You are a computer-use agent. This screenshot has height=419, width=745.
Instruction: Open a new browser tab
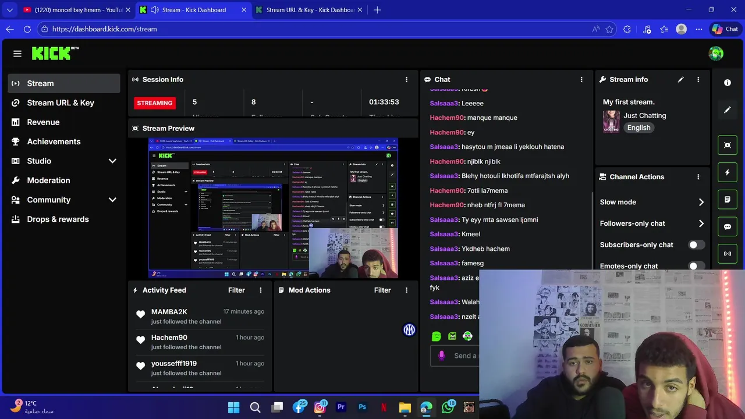click(x=377, y=10)
